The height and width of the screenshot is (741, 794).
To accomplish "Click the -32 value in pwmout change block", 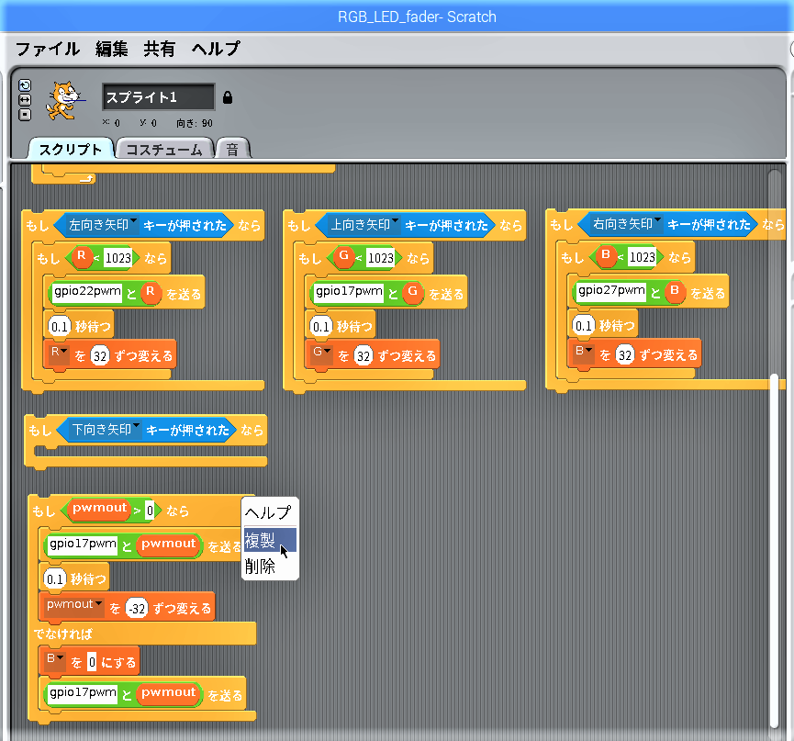I will click(136, 608).
